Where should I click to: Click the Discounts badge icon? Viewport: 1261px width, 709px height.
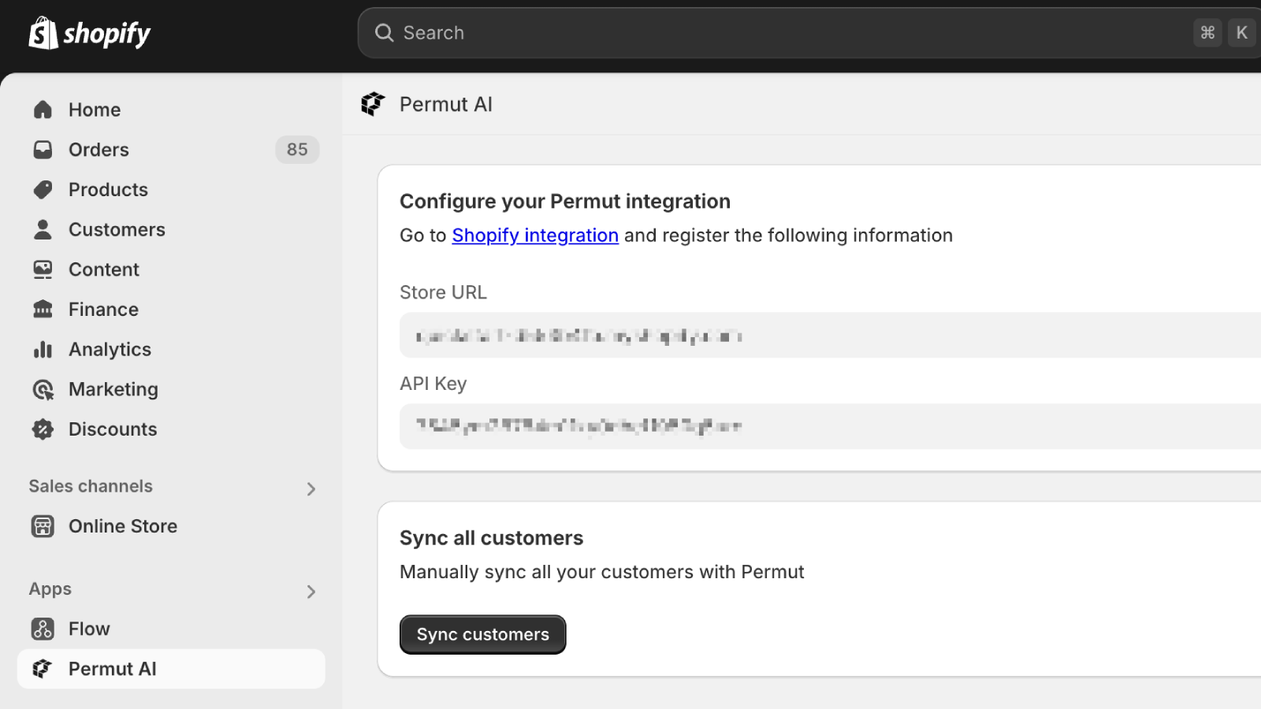[x=43, y=429]
